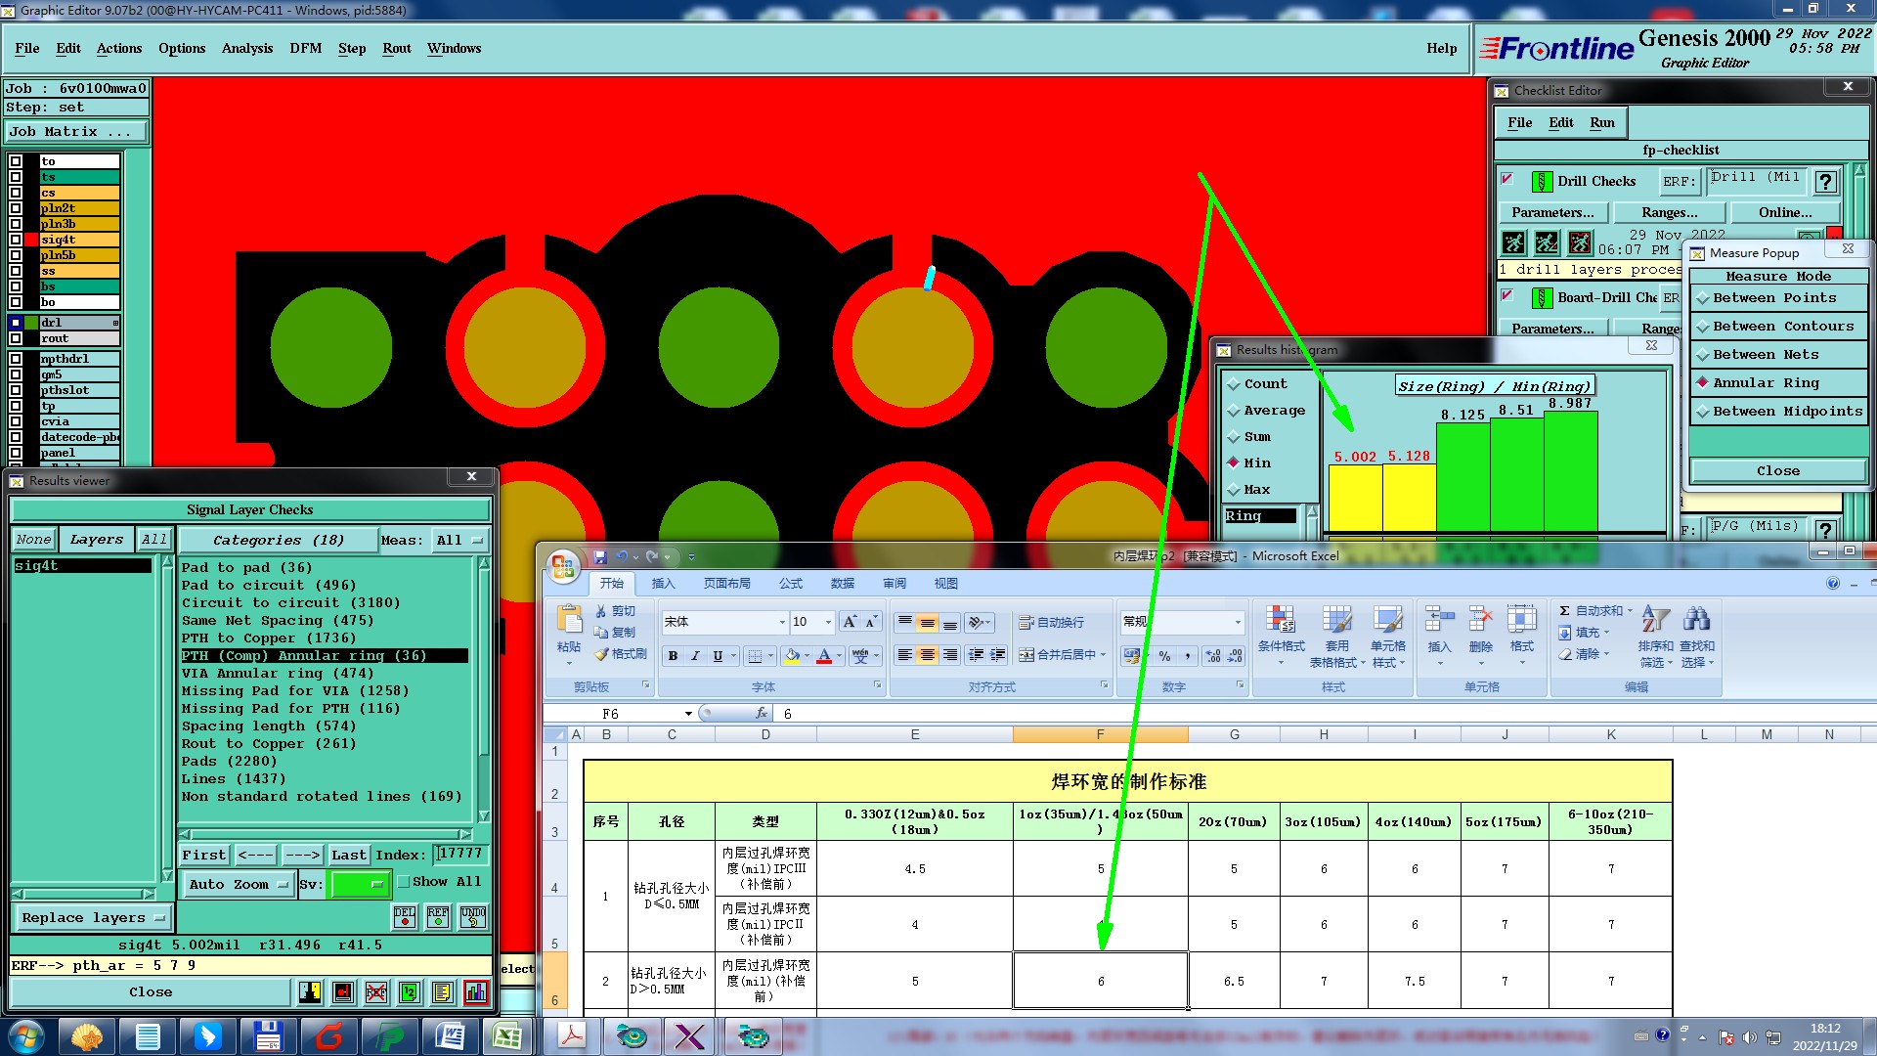Open the Meas All dropdown

[459, 541]
